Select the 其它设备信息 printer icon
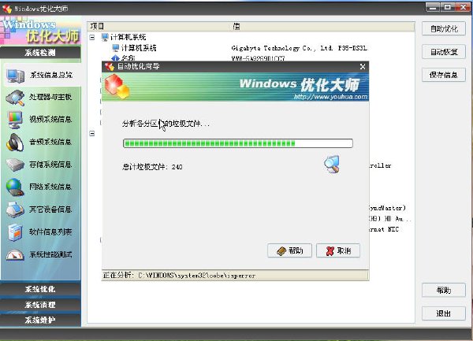The image size is (473, 341). pos(15,209)
